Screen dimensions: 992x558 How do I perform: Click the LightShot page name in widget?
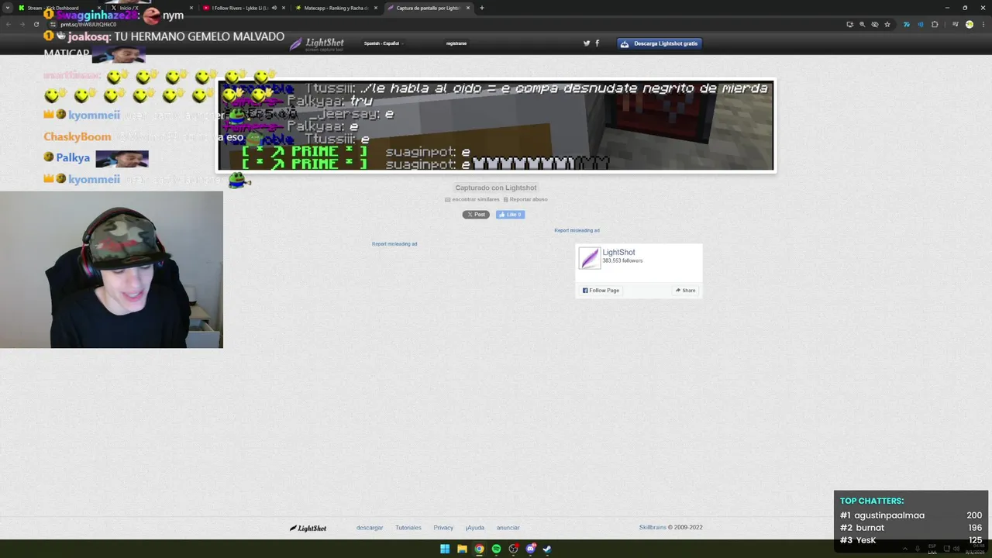point(618,252)
